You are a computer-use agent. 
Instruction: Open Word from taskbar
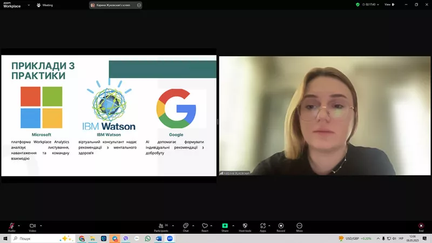(159, 239)
